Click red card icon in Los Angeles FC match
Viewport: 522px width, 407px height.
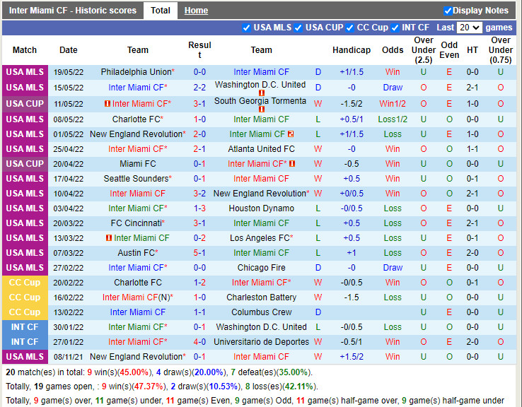(109, 238)
